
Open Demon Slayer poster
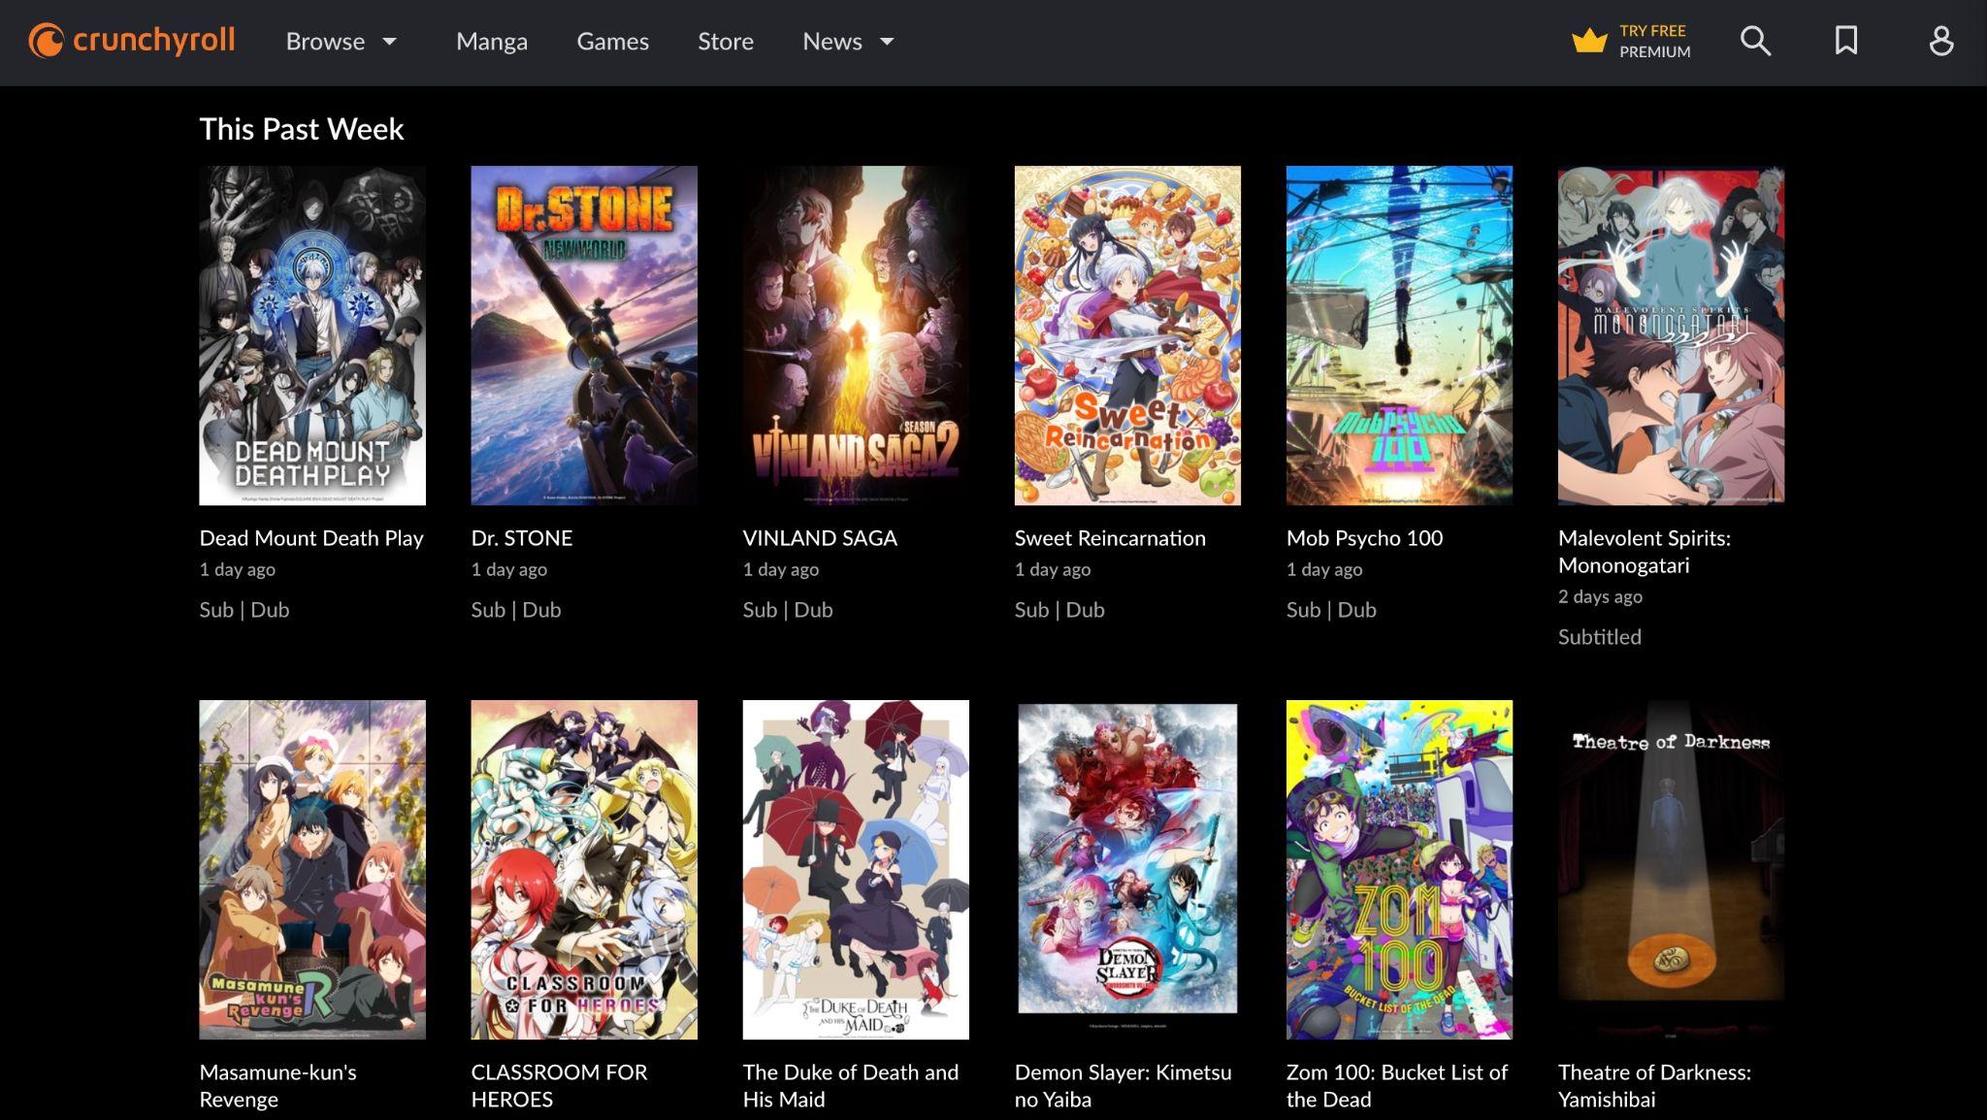click(1127, 870)
